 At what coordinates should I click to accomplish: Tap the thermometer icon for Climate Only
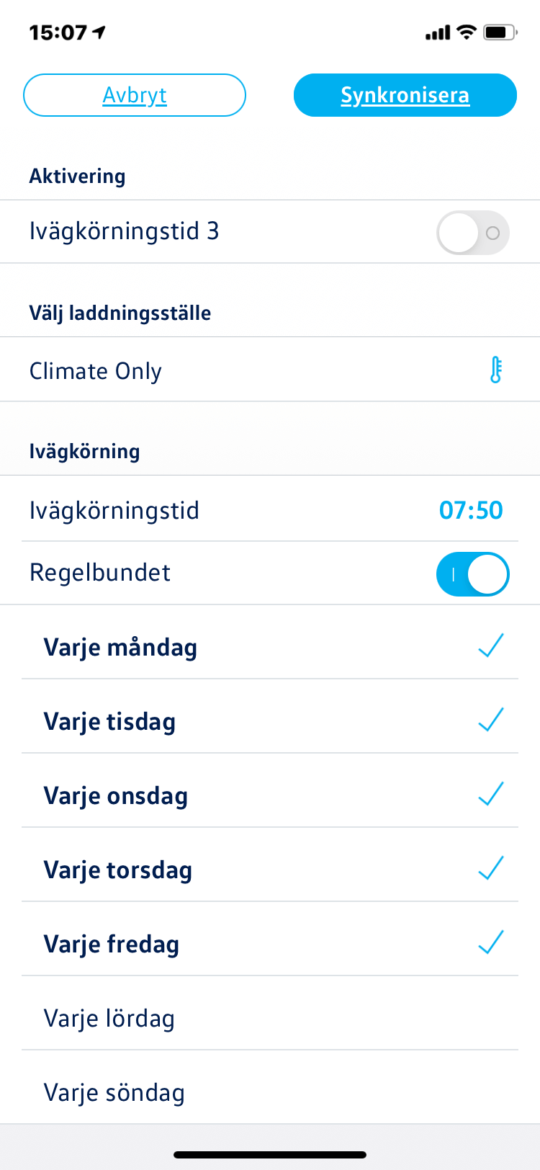(495, 370)
